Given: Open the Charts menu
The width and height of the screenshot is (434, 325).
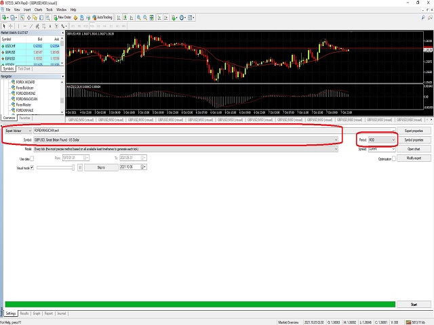Looking at the screenshot, I should click(x=38, y=9).
